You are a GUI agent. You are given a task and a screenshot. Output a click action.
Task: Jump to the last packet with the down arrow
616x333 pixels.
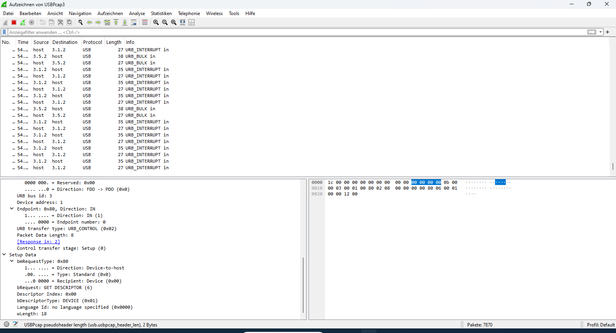(x=125, y=22)
